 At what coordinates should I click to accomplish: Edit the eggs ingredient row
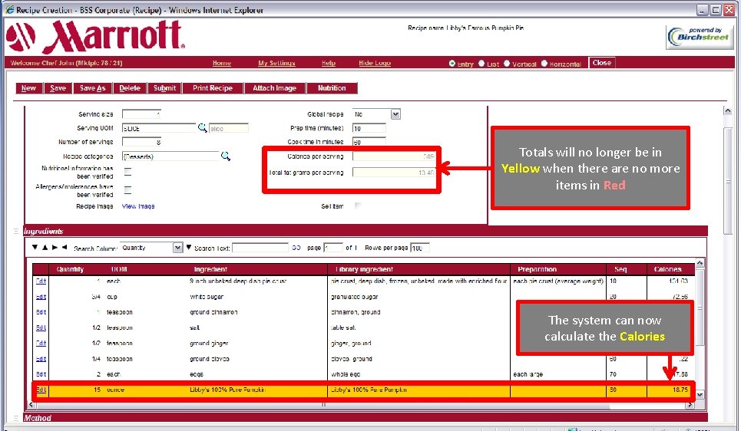pos(41,374)
